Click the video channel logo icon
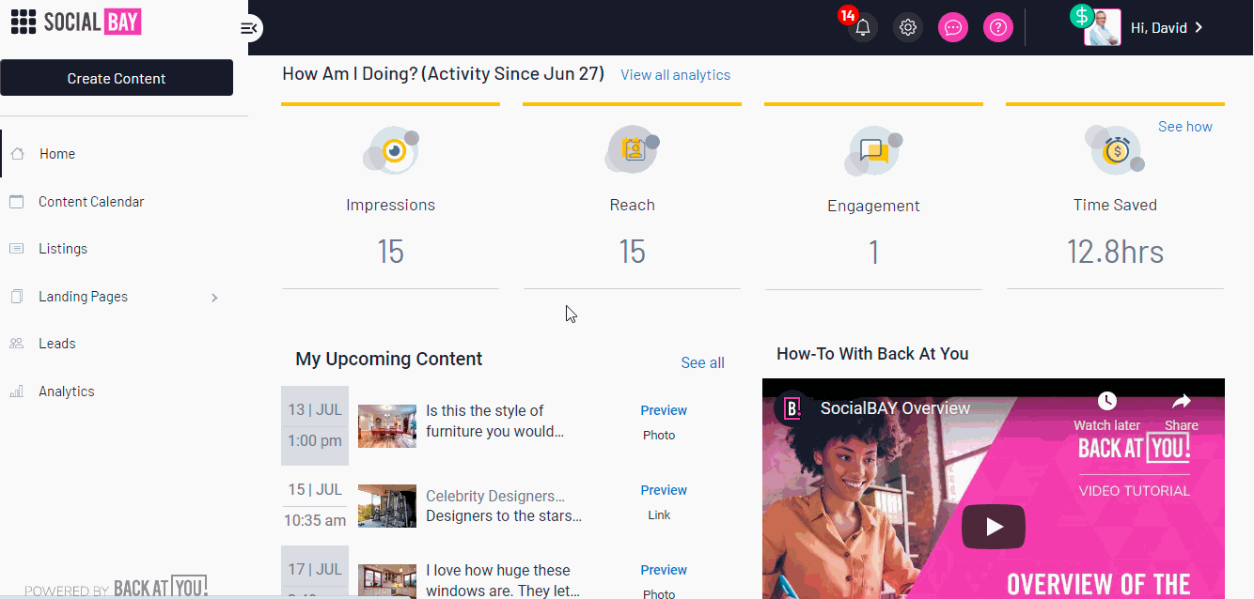Screen dimensions: 1254x599 (x=792, y=408)
